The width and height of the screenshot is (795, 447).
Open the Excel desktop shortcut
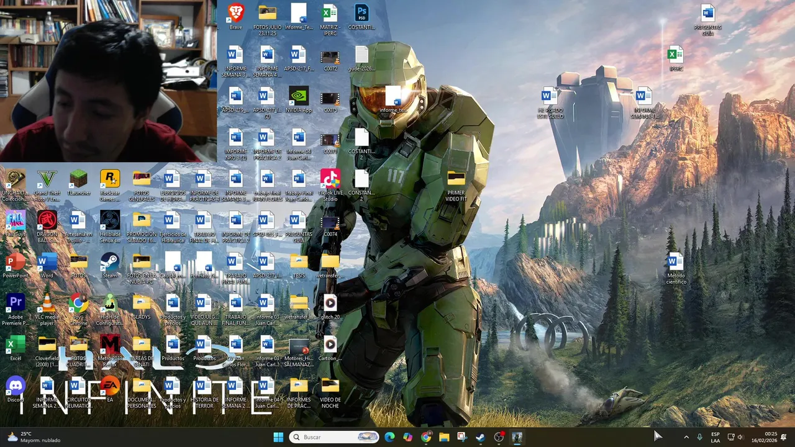point(15,349)
